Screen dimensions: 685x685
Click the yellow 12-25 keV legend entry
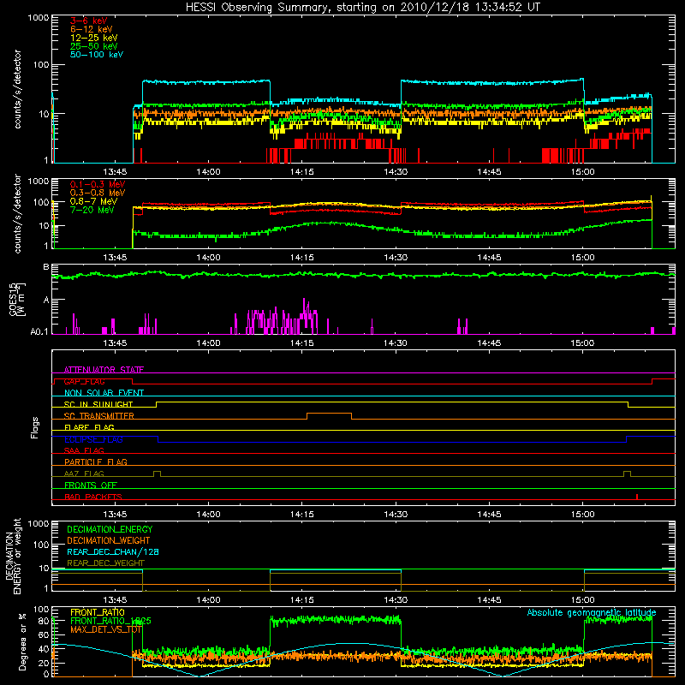click(x=94, y=38)
